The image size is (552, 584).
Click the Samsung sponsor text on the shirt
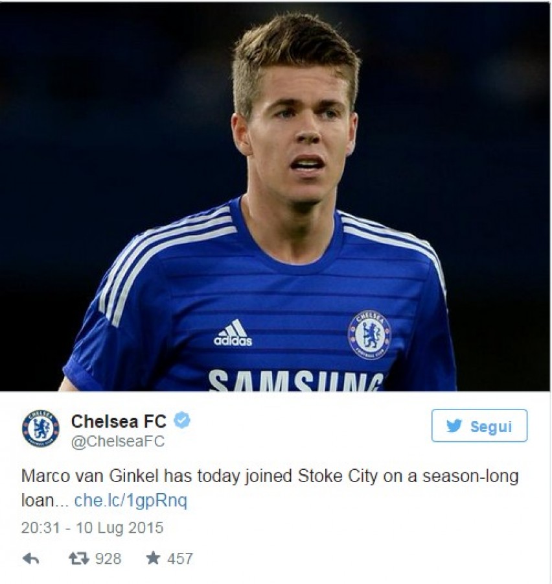click(295, 380)
